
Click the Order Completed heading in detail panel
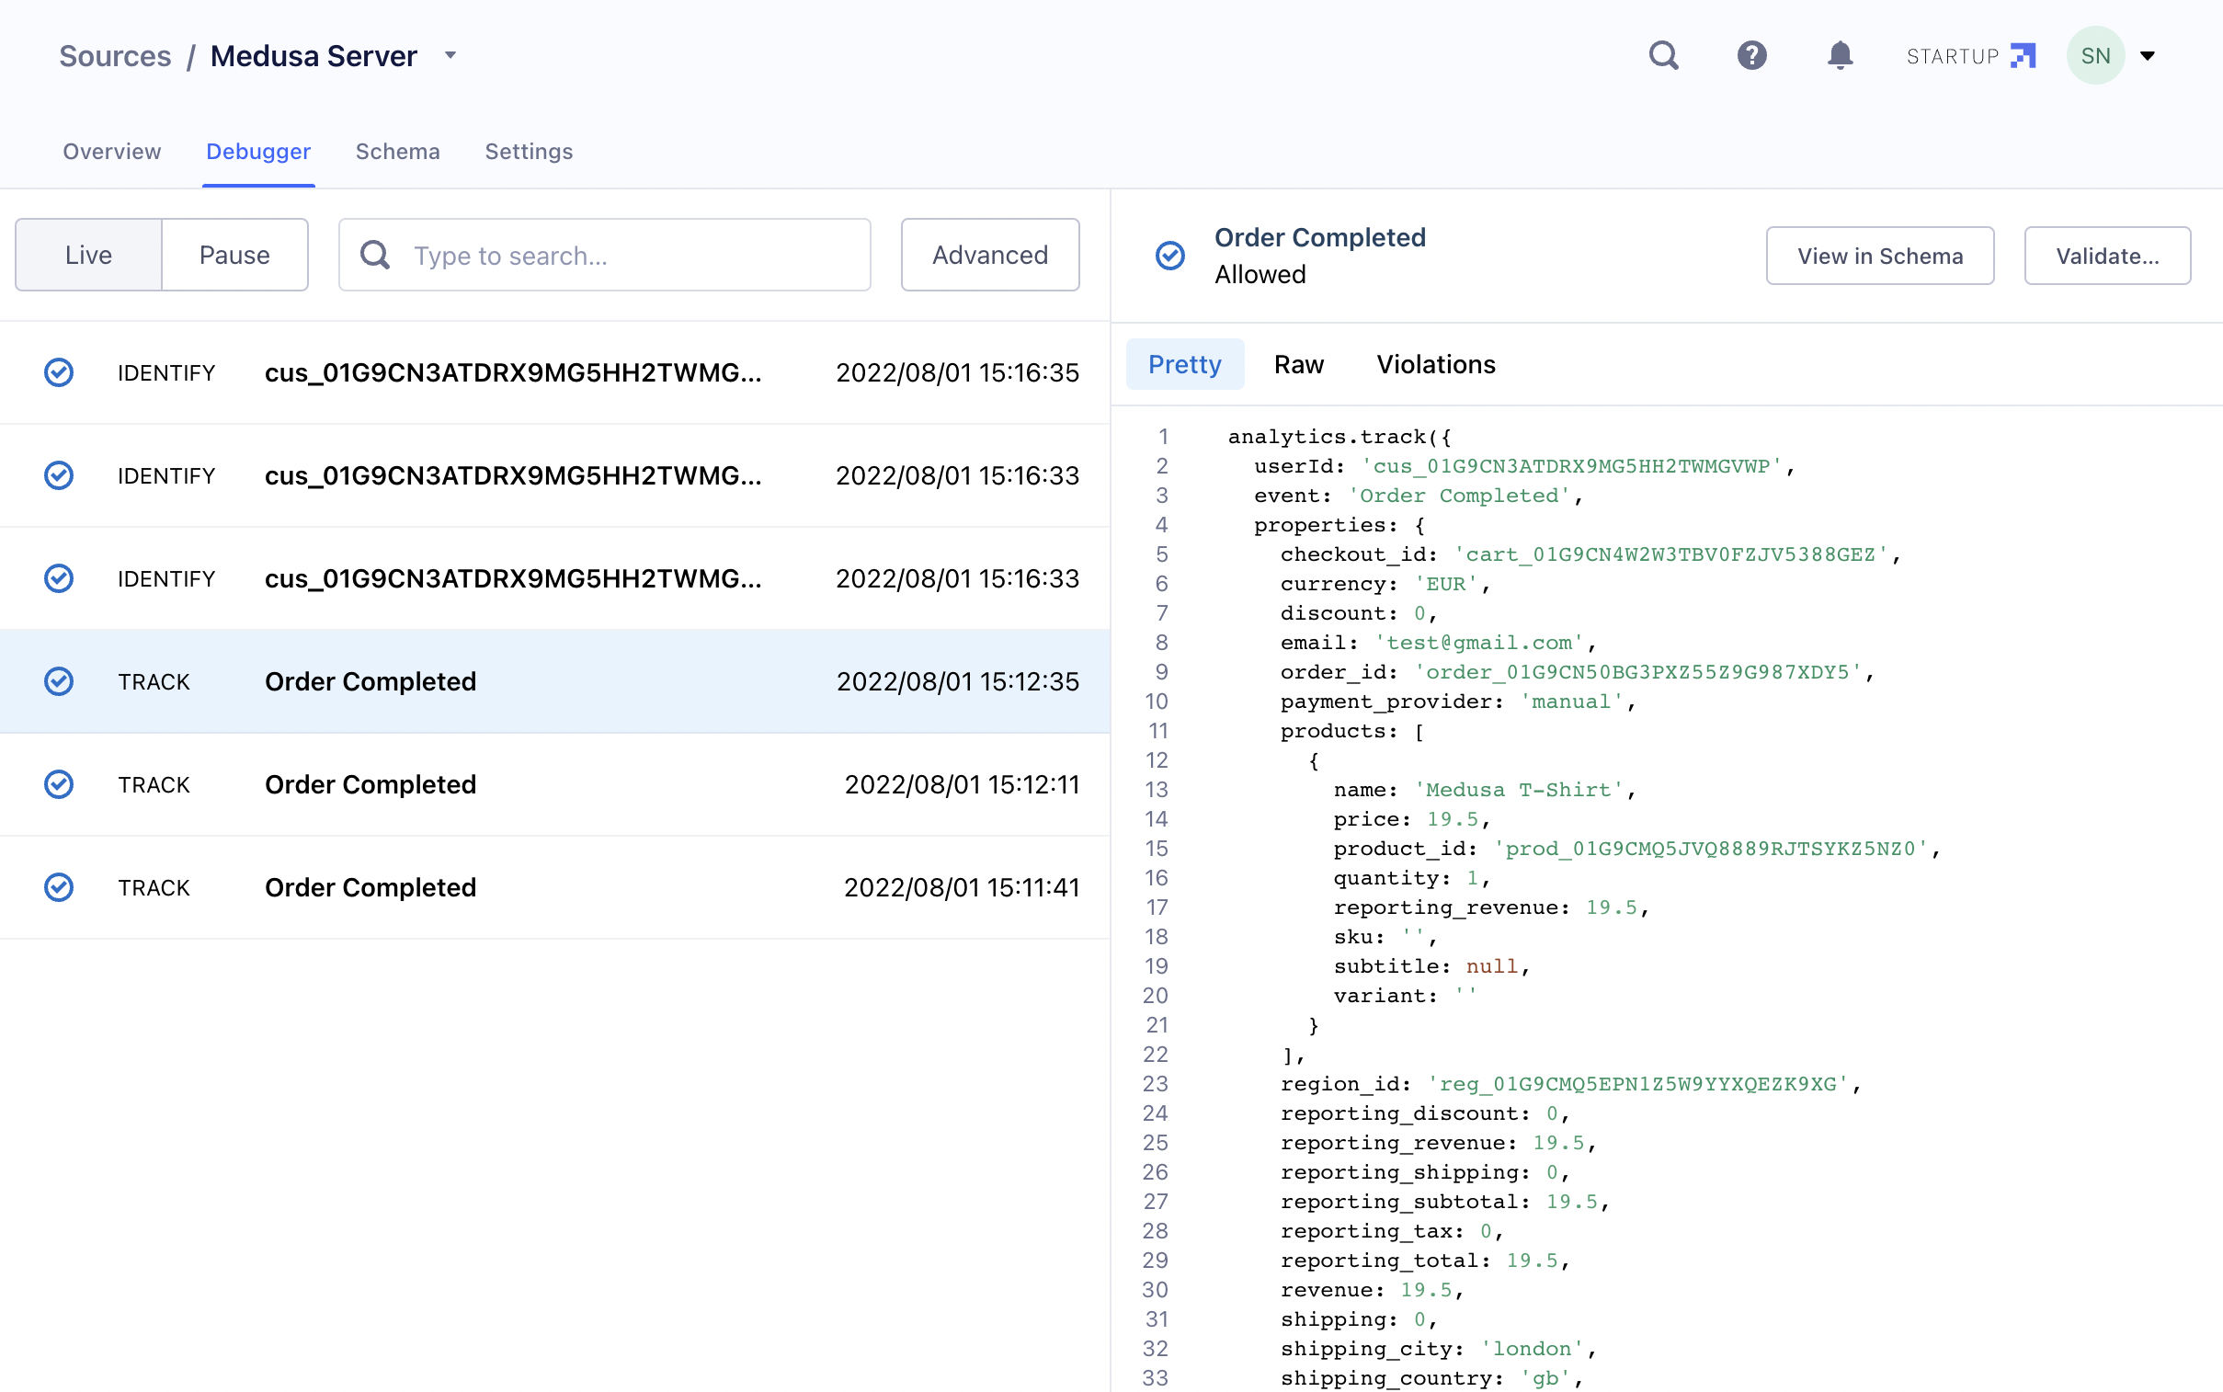pyautogui.click(x=1320, y=237)
